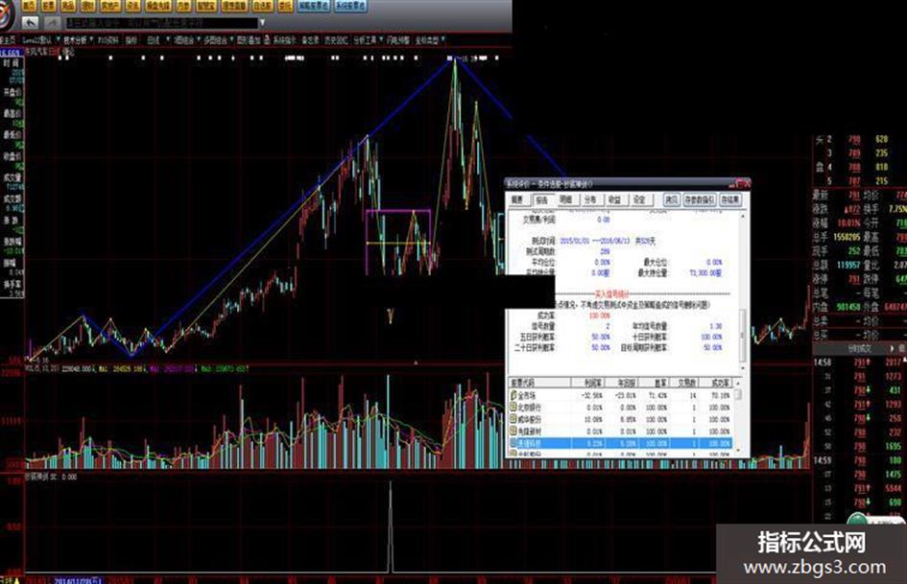Viewport: 907px width, 584px height.
Task: Click the command input field in toolbar
Action: tap(162, 23)
